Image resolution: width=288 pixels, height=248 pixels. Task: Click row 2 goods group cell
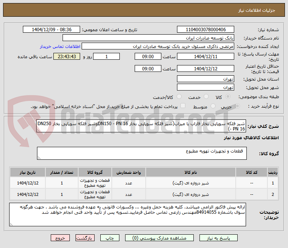(95, 194)
